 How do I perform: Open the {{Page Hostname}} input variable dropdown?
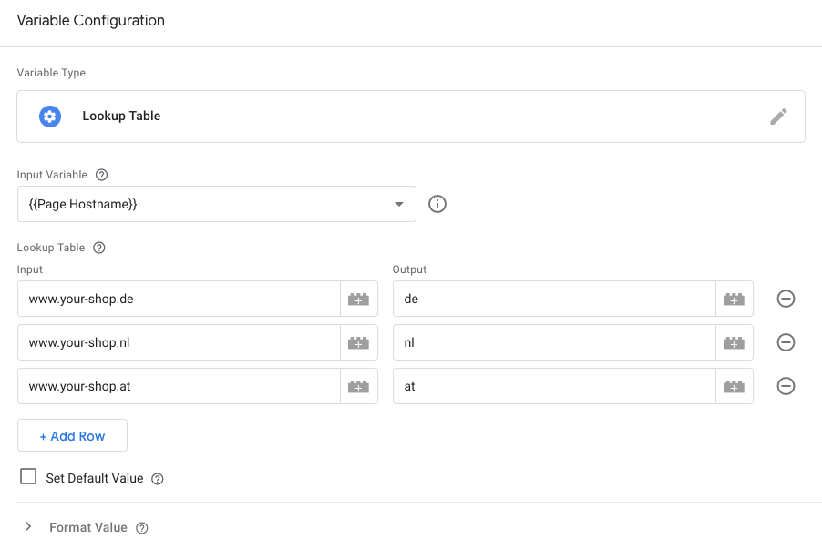click(217, 204)
